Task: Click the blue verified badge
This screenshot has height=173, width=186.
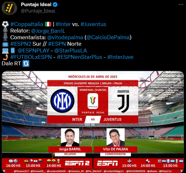Action: tap(55, 5)
